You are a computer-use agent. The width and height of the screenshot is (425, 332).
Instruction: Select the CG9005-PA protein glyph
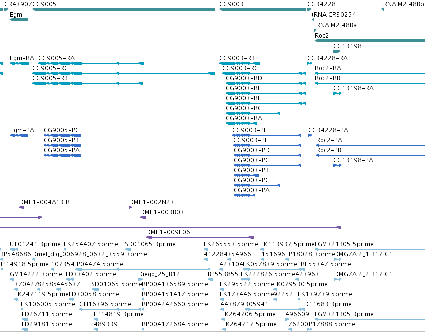click(x=62, y=155)
